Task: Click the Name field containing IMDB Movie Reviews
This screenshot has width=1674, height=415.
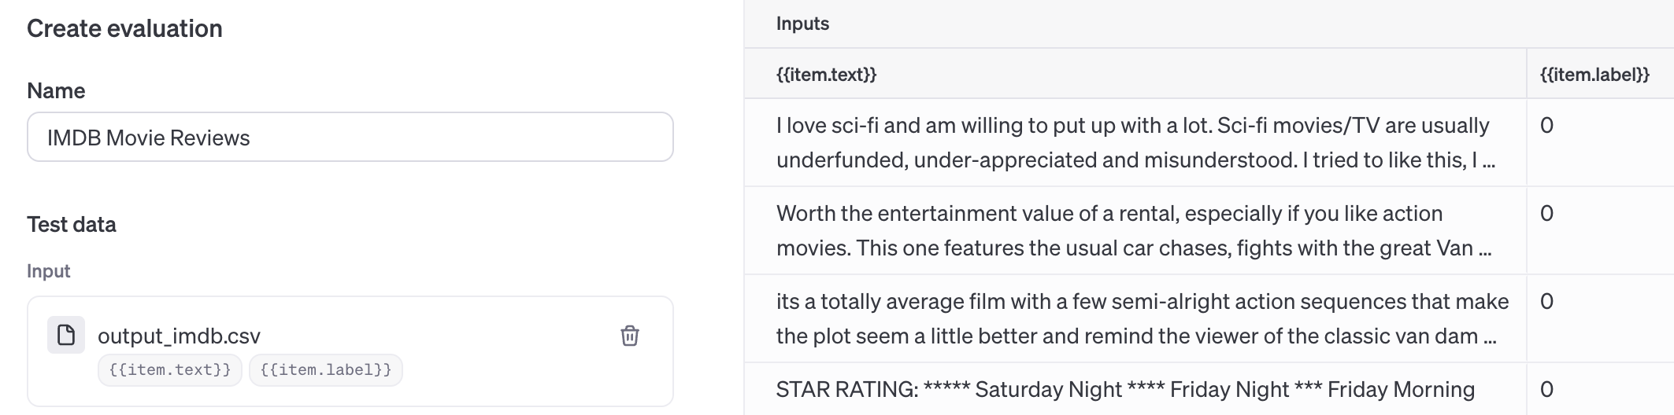Action: [x=350, y=138]
